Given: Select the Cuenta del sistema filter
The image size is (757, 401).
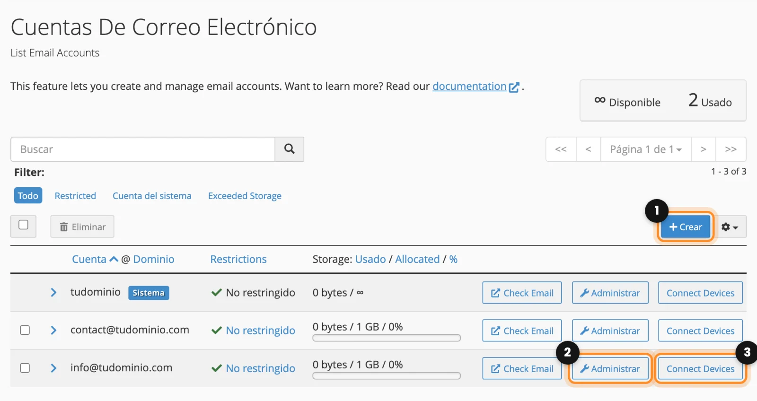Looking at the screenshot, I should coord(152,196).
